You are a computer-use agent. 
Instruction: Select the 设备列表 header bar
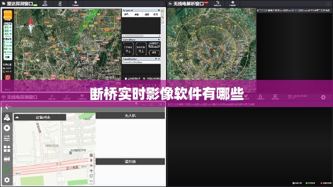(x=40, y=117)
